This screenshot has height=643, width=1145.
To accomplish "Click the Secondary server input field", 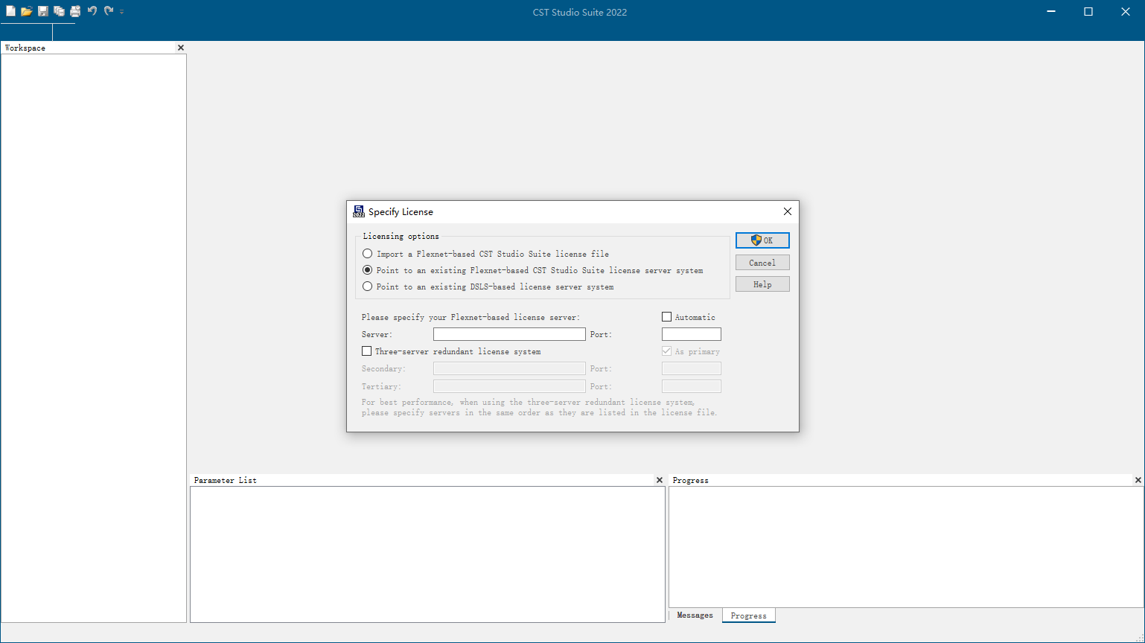I will pos(509,368).
